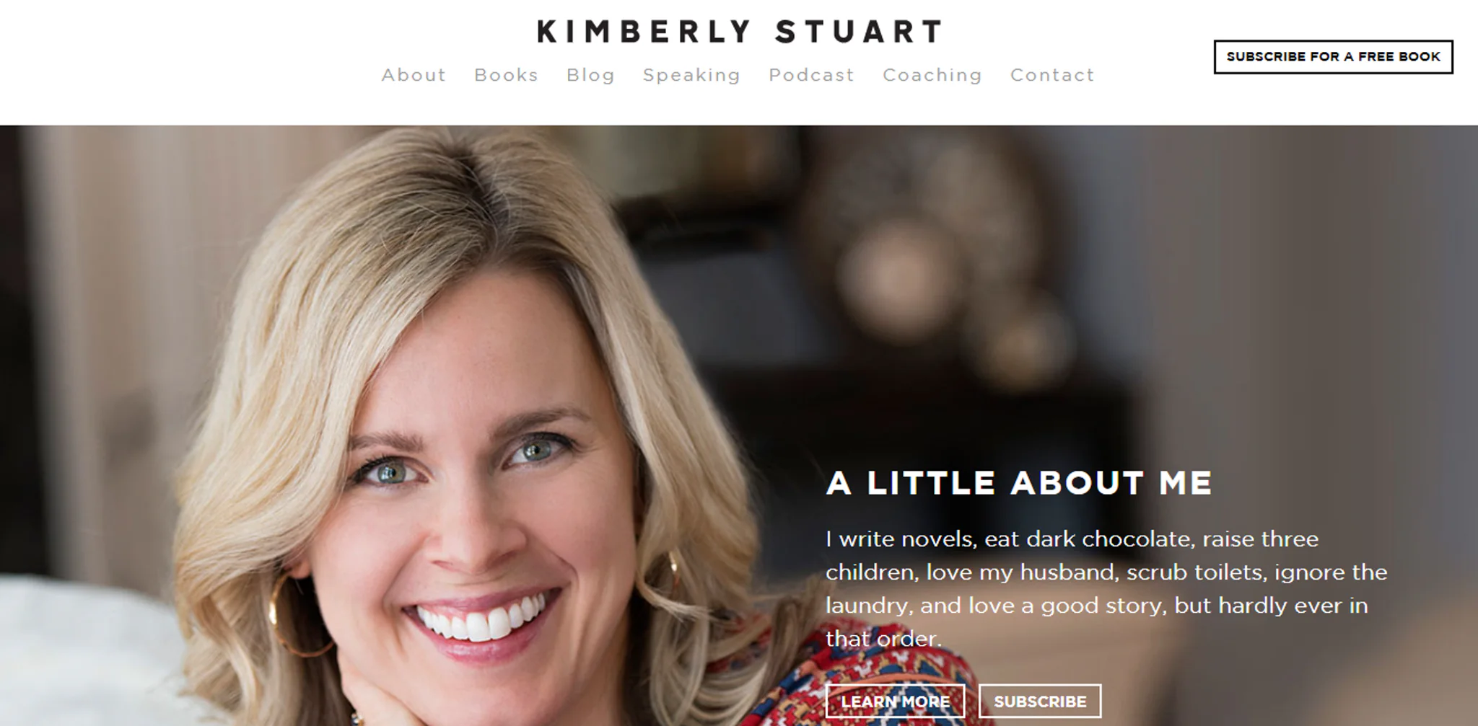Navigate to the Coaching page
1478x726 pixels.
pyautogui.click(x=932, y=76)
